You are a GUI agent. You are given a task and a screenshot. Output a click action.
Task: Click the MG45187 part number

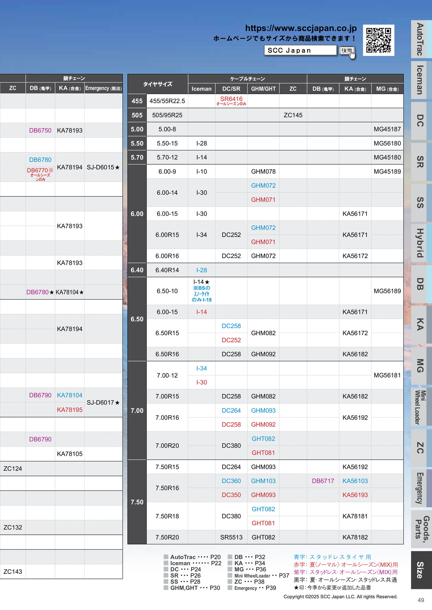pos(387,129)
